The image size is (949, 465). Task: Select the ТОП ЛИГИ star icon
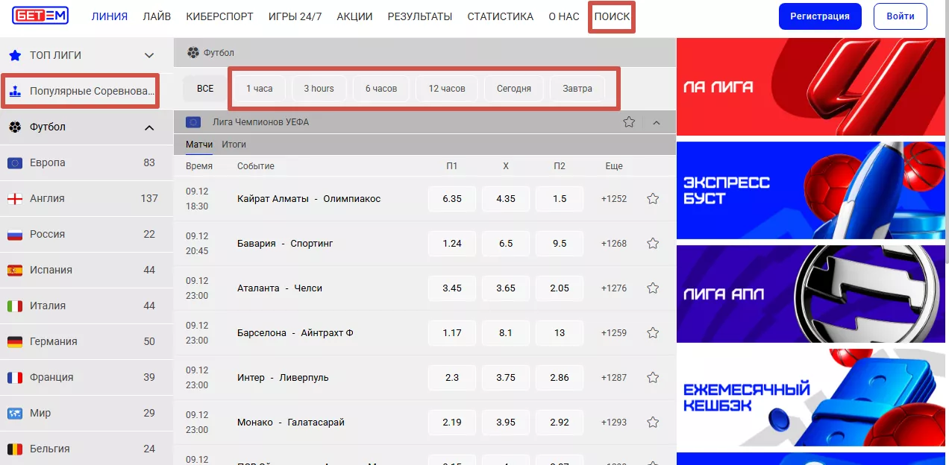[x=16, y=54]
